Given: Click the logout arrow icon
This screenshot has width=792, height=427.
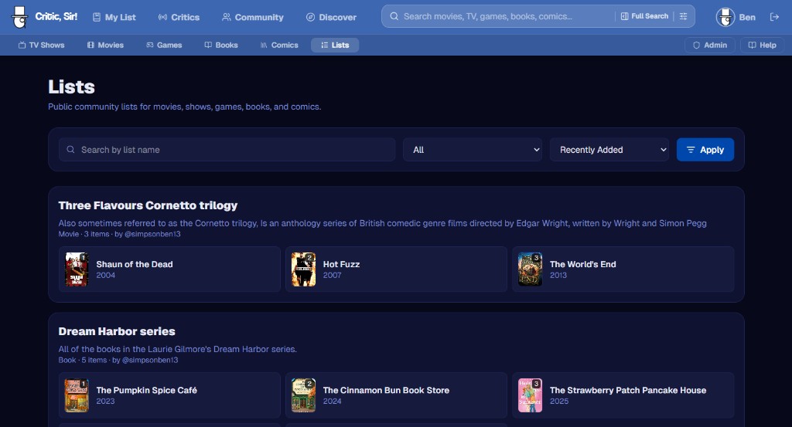Looking at the screenshot, I should click(x=774, y=17).
